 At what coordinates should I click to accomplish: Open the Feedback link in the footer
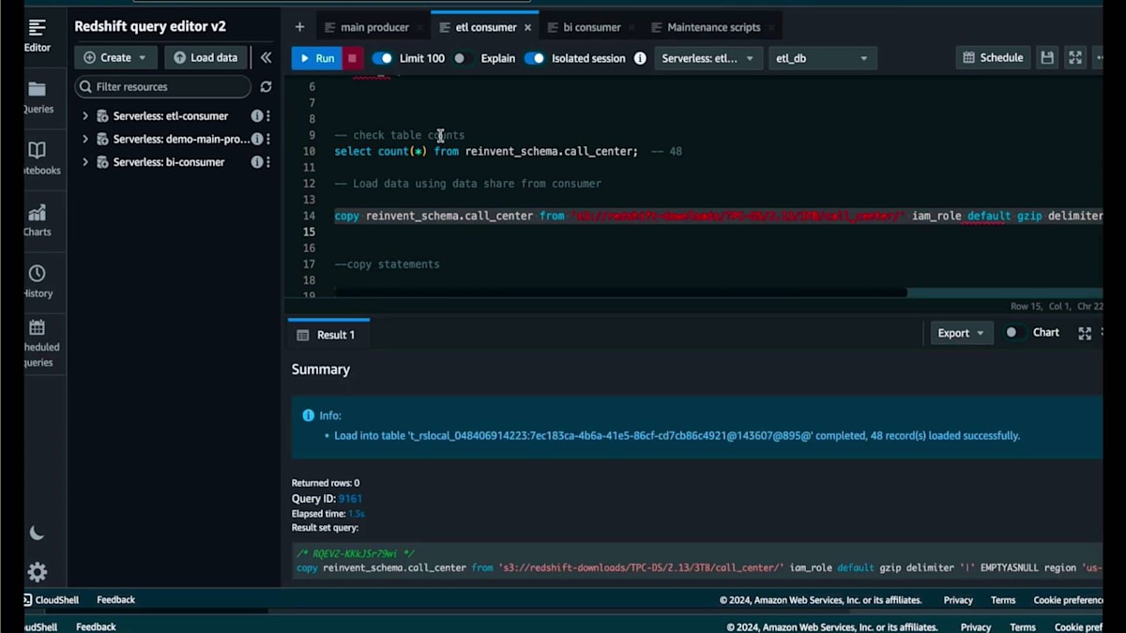115,600
